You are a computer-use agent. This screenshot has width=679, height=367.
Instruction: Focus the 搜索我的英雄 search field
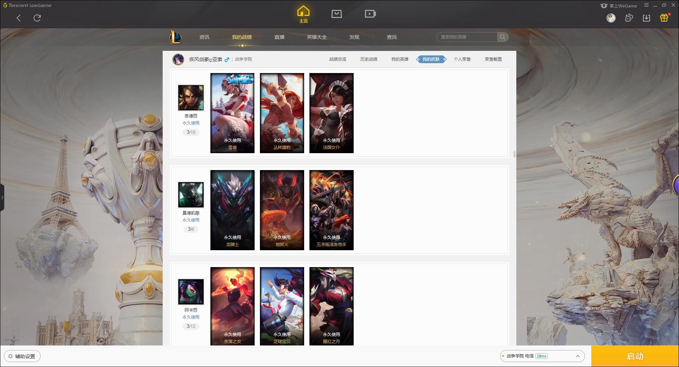pos(467,37)
